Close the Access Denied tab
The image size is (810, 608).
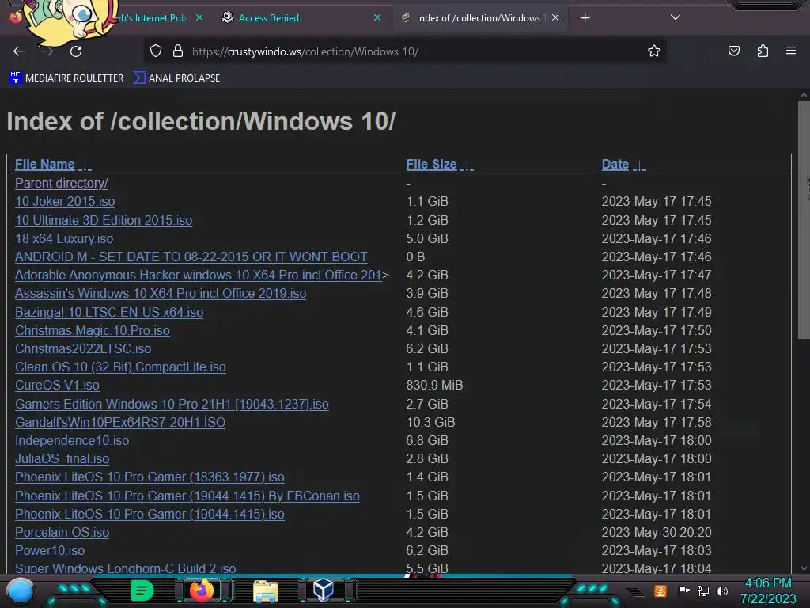point(377,17)
